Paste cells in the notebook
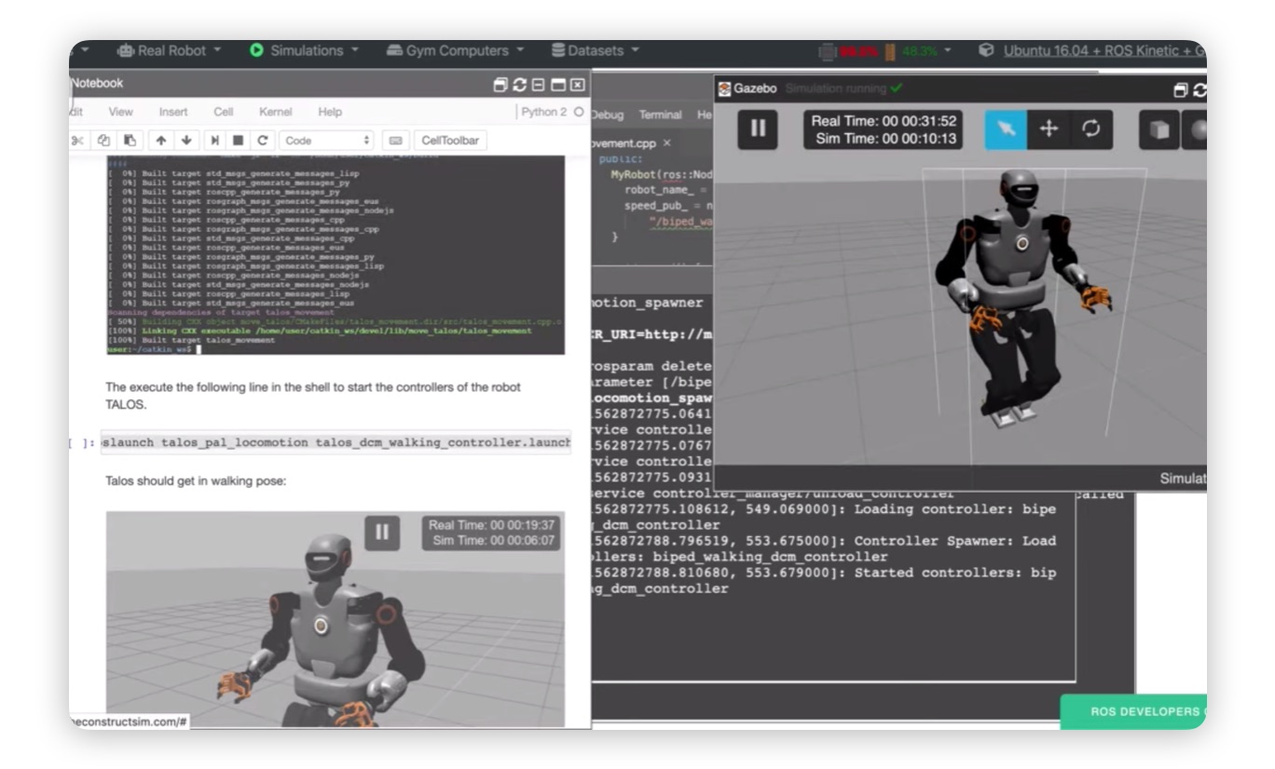Image resolution: width=1275 pixels, height=769 pixels. point(130,141)
